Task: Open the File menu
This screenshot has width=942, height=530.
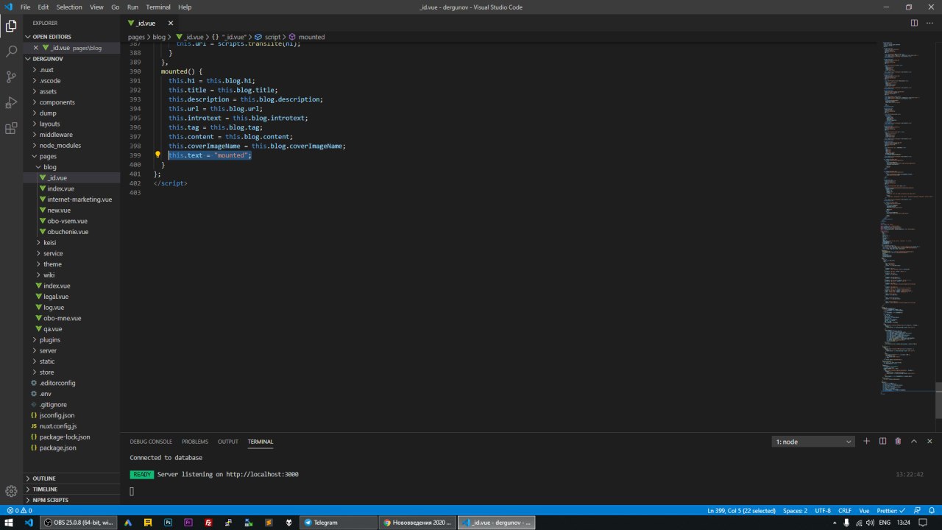Action: 26,7
